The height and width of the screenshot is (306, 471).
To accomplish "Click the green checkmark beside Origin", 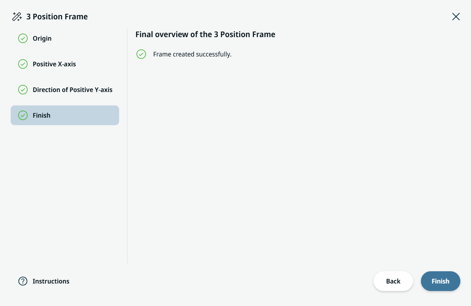I will pos(23,38).
